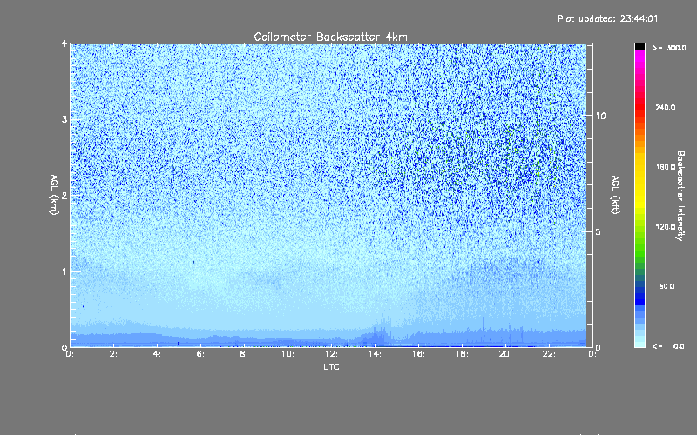Select the "4:" UTC hour tick
The image size is (697, 435).
click(x=158, y=354)
